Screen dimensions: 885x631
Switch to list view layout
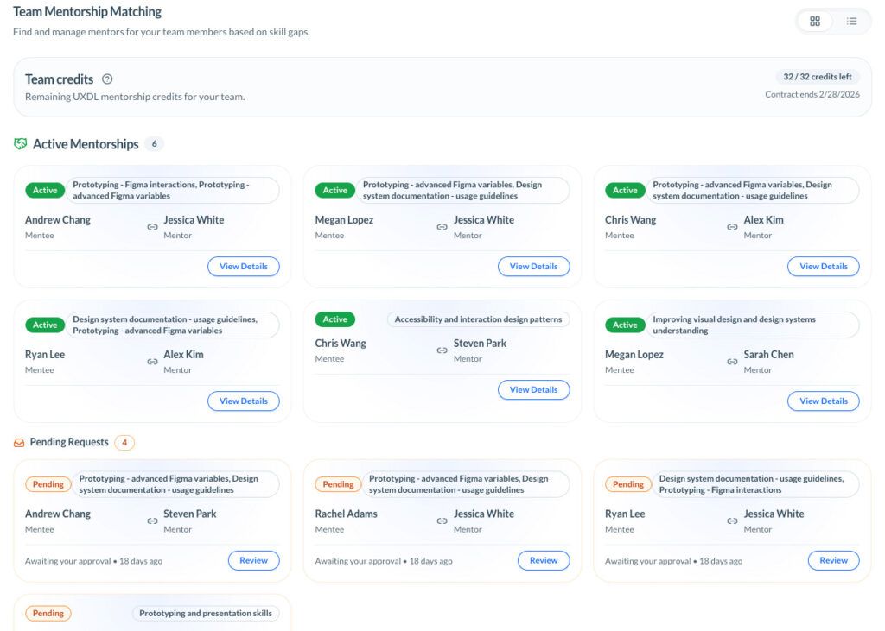(851, 21)
